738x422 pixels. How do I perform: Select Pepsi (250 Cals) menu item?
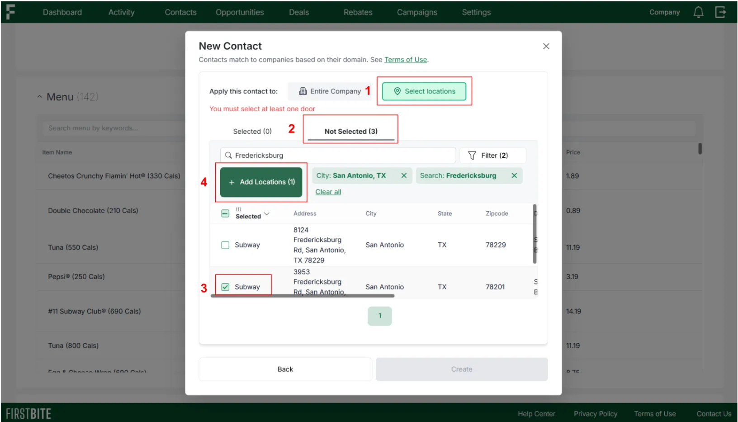tap(76, 276)
